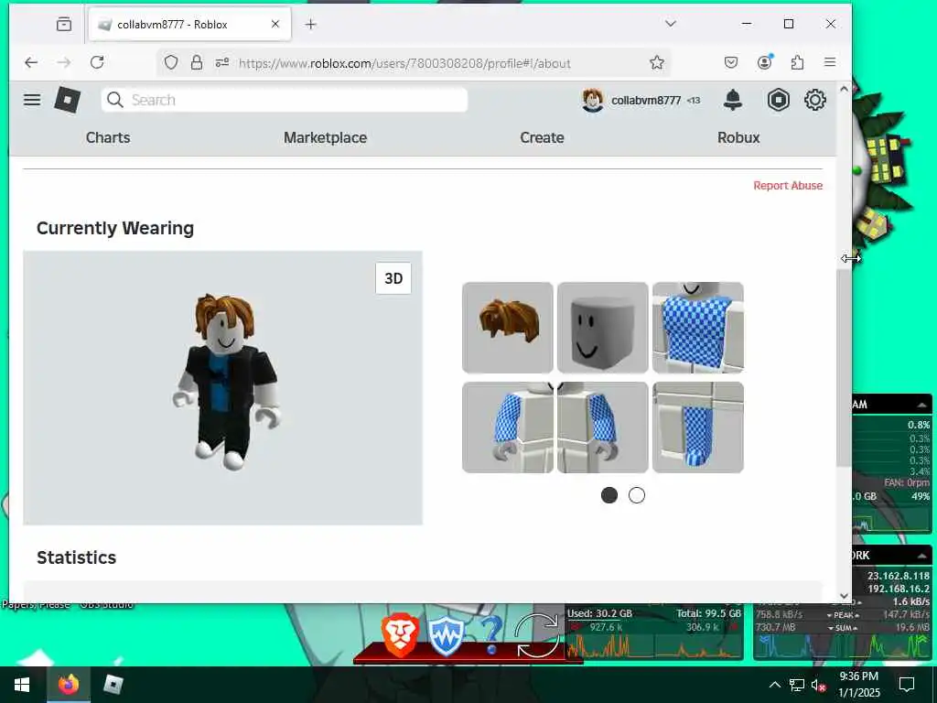Click Firefox icon on the taskbar
937x703 pixels.
coord(69,685)
